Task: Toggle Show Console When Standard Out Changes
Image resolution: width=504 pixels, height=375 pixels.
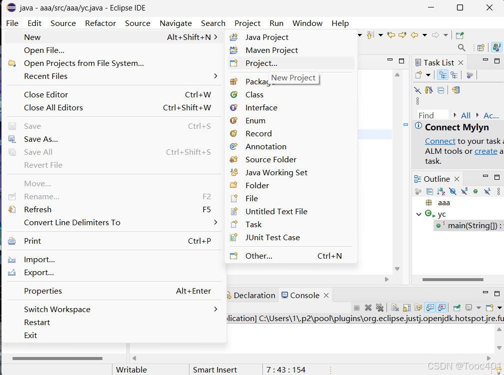Action: 430,308
